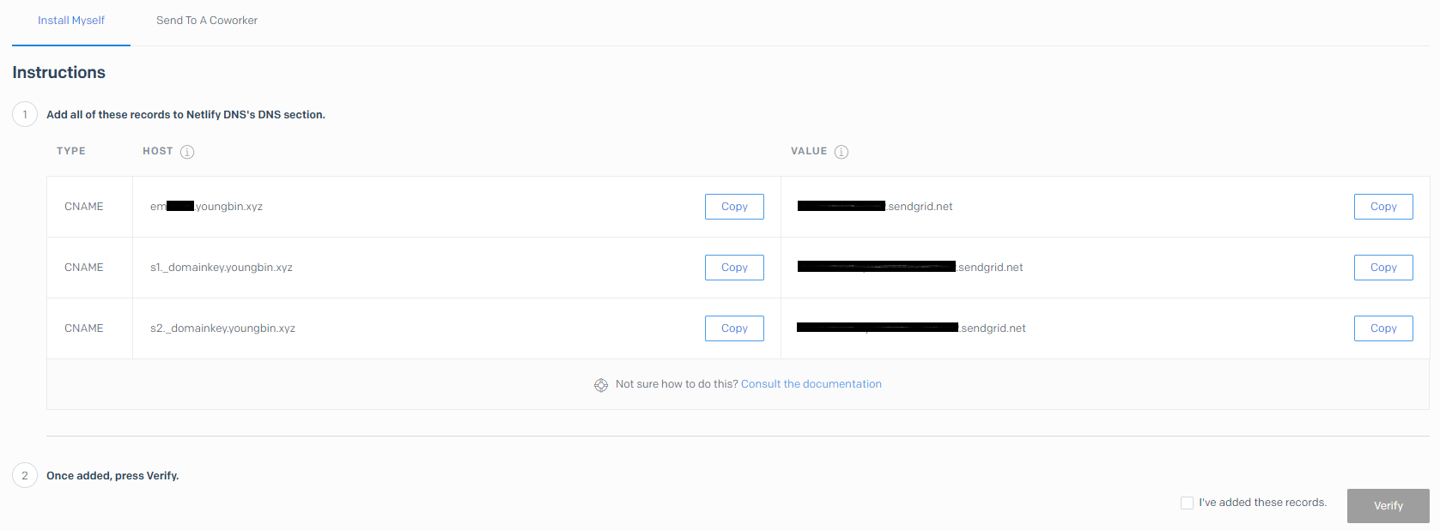Screen dimensions: 1440x530
Task: Copy the s1._domainkey host name
Action: click(x=734, y=268)
